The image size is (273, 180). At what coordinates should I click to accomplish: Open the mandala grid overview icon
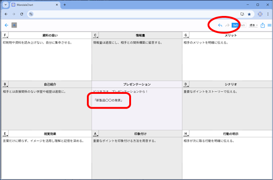pyautogui.click(x=14, y=25)
